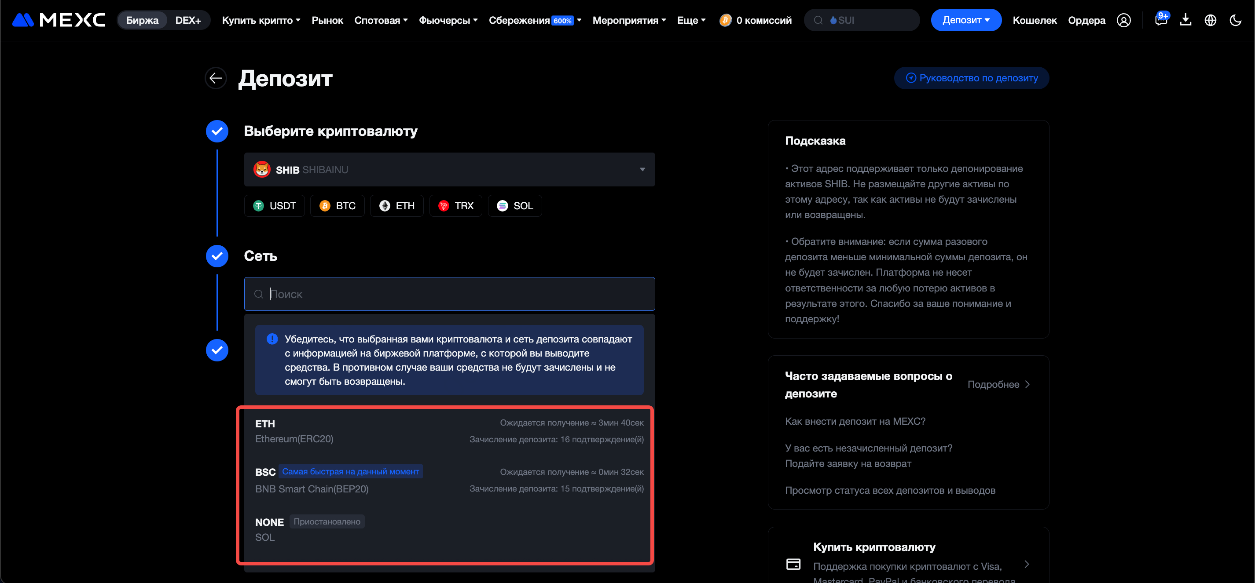Open Как внести депозит на MEXC?
Image resolution: width=1255 pixels, height=583 pixels.
855,422
